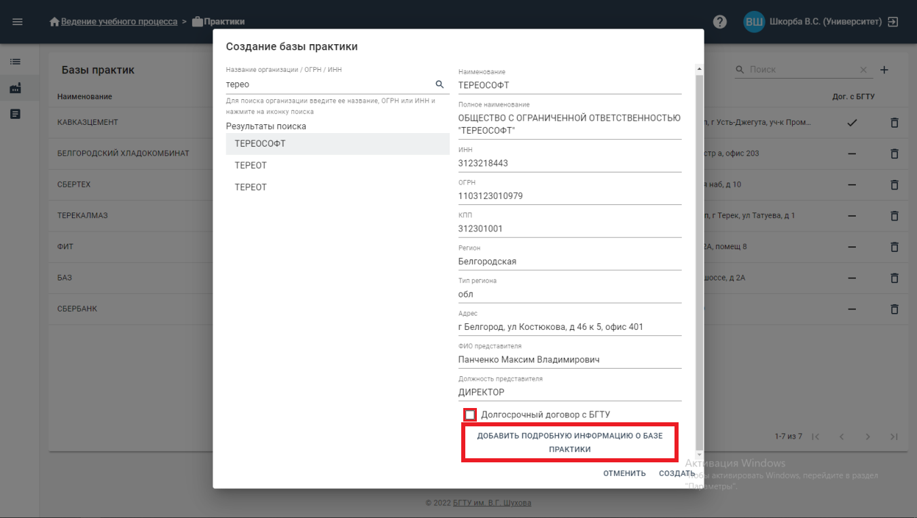Image resolution: width=917 pixels, height=518 pixels.
Task: Click the 1-7 из 7 pagination text
Action: pos(789,437)
